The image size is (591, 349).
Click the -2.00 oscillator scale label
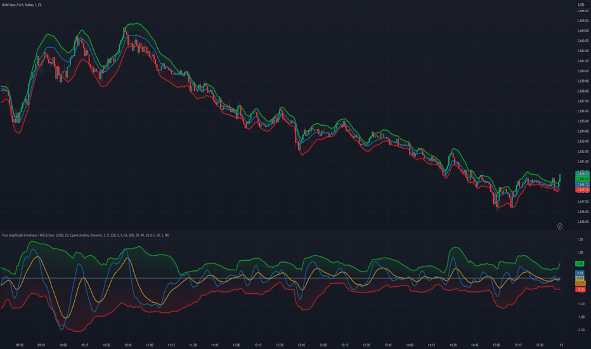tap(580, 330)
